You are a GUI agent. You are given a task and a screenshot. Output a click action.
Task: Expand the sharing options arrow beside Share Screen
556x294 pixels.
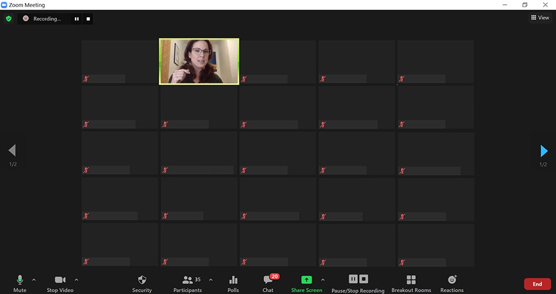pyautogui.click(x=323, y=280)
